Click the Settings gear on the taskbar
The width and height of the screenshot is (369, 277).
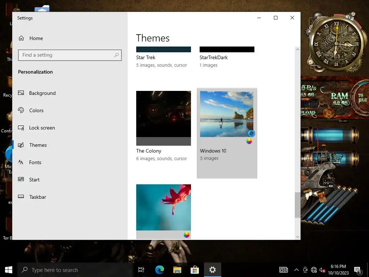pyautogui.click(x=213, y=270)
